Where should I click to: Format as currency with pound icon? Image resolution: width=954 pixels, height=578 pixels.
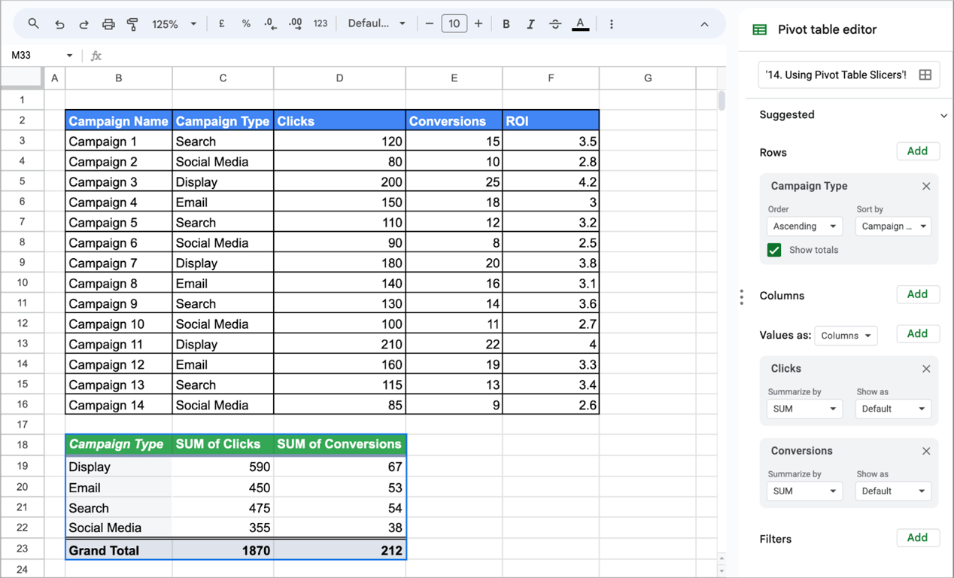[x=222, y=24]
